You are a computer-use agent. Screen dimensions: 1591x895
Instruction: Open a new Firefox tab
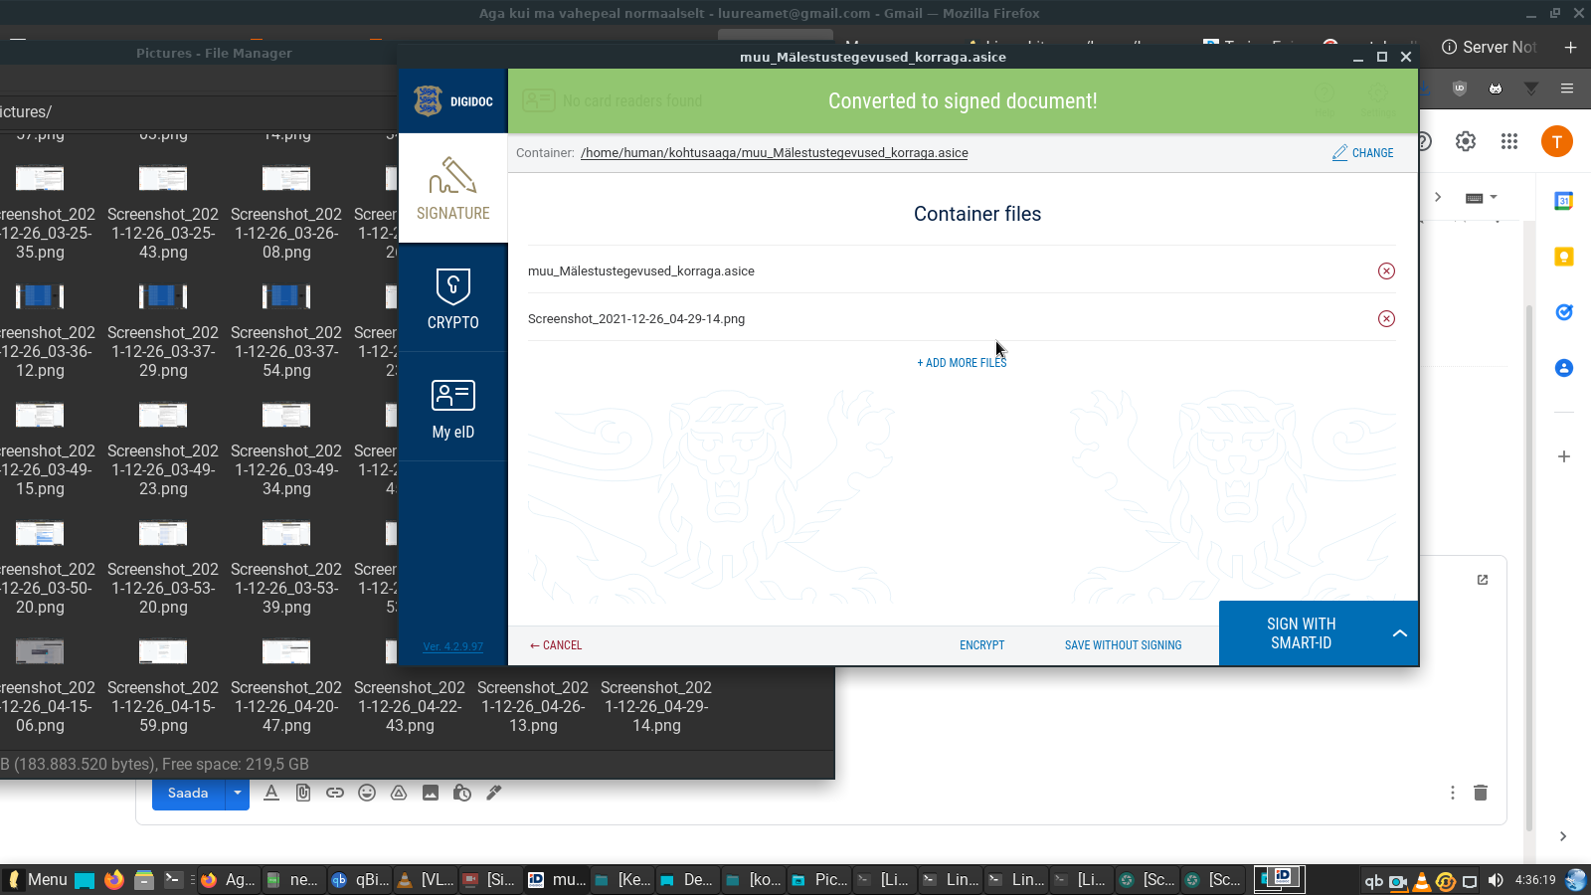(x=1571, y=47)
